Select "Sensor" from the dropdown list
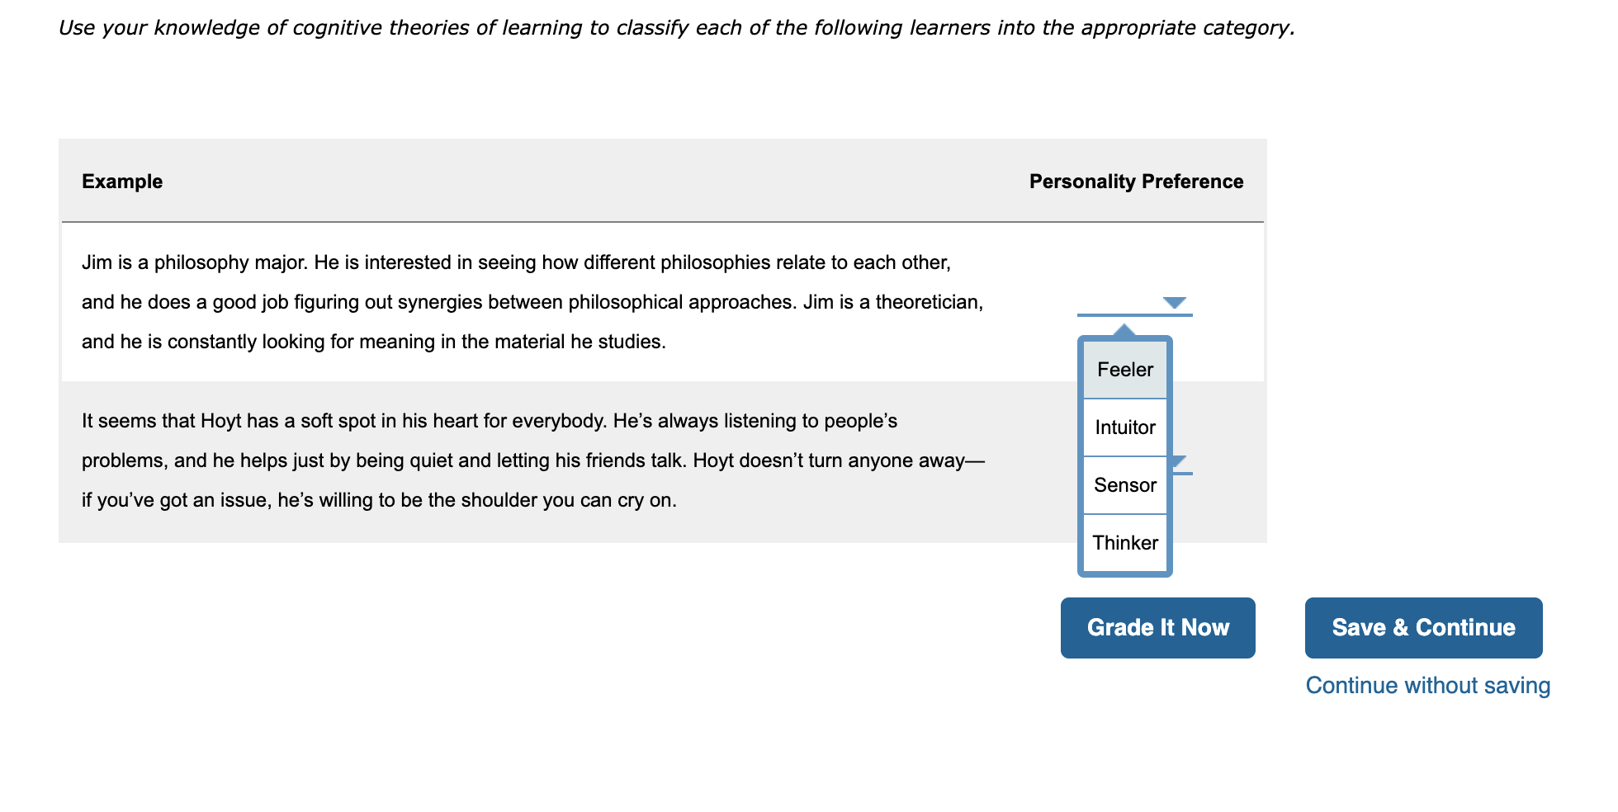The image size is (1618, 812). point(1124,485)
